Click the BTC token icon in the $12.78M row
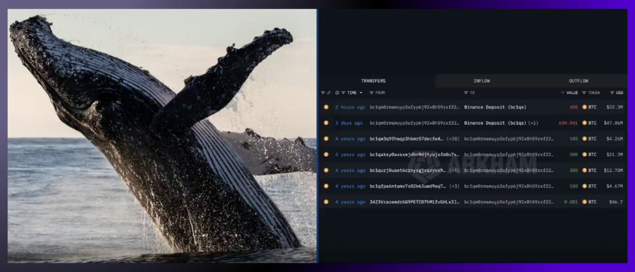 pyautogui.click(x=584, y=170)
